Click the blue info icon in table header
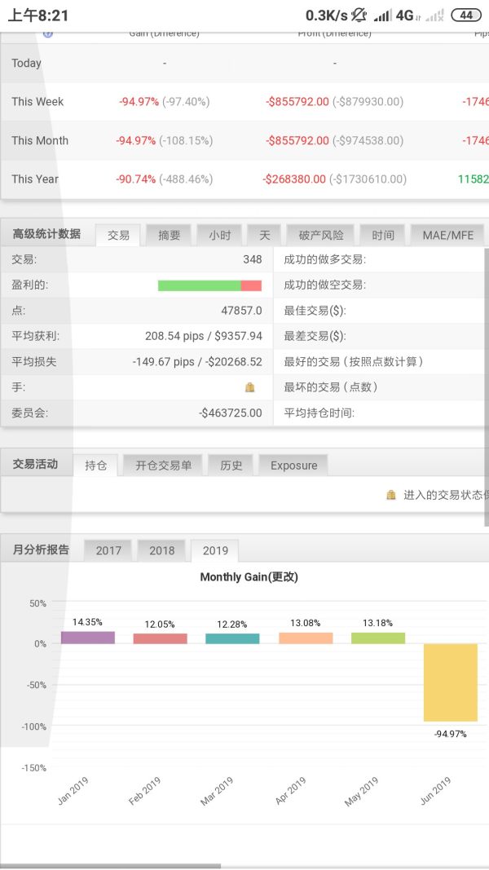The image size is (489, 870). click(48, 33)
